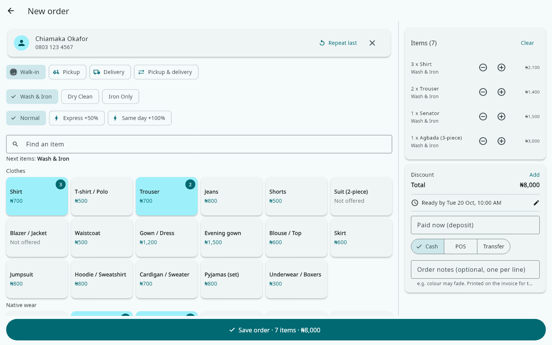This screenshot has height=345, width=552.
Task: Click the Order notes field
Action: (475, 269)
